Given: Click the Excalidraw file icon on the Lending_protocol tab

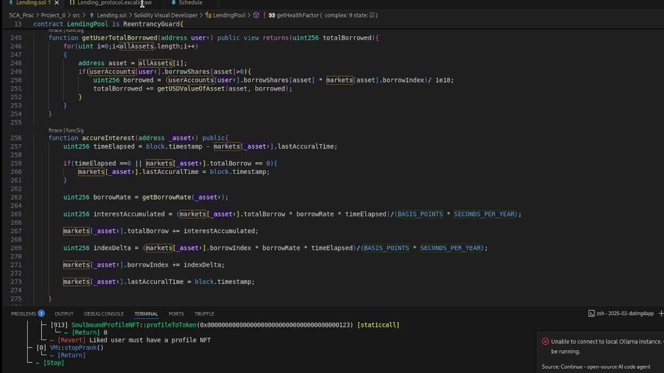Looking at the screenshot, I should (x=72, y=3).
